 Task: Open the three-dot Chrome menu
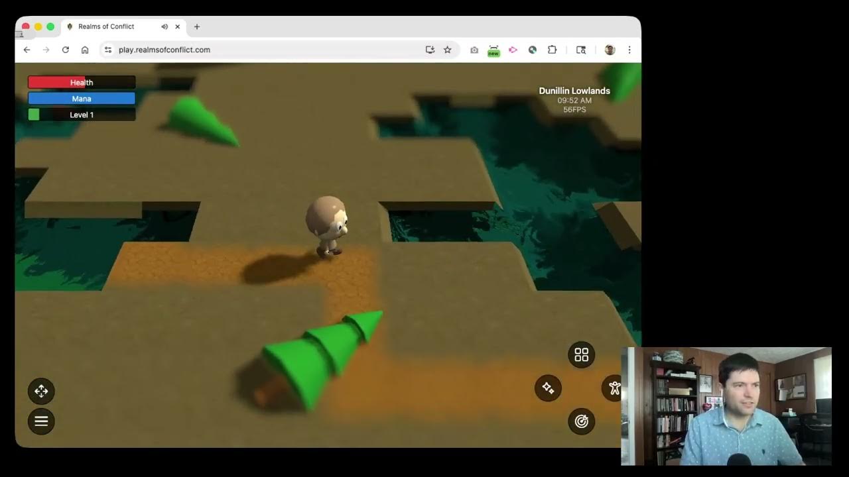(629, 50)
